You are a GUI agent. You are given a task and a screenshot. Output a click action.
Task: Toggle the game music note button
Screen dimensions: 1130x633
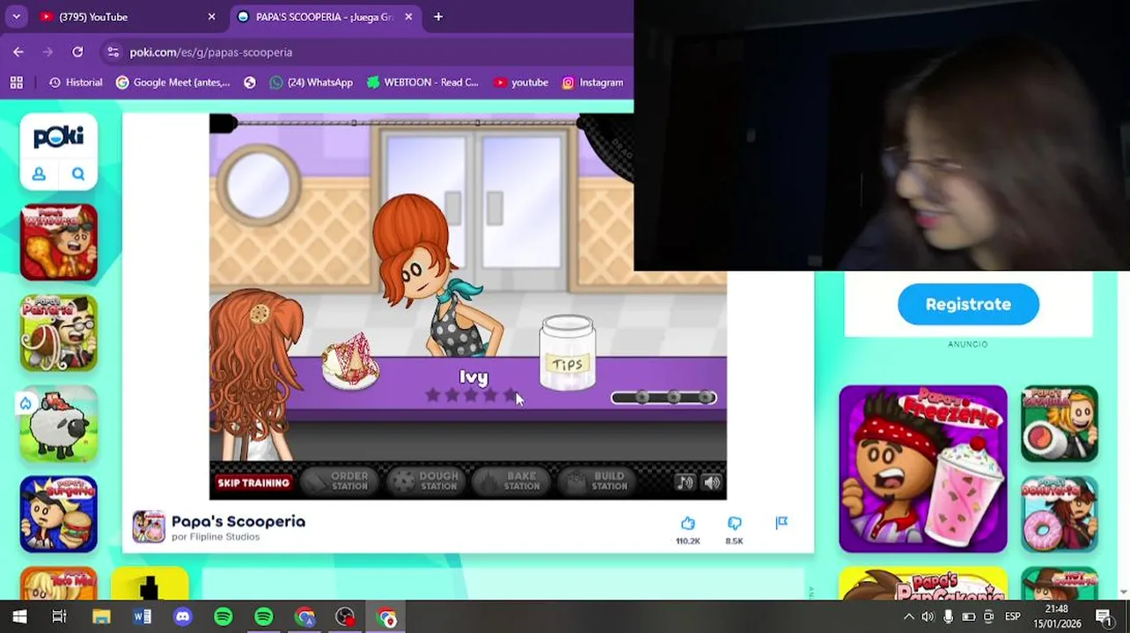tap(685, 482)
